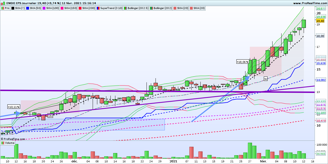
Task: Click the yellow current price label 19,40
Action: pos(320,21)
